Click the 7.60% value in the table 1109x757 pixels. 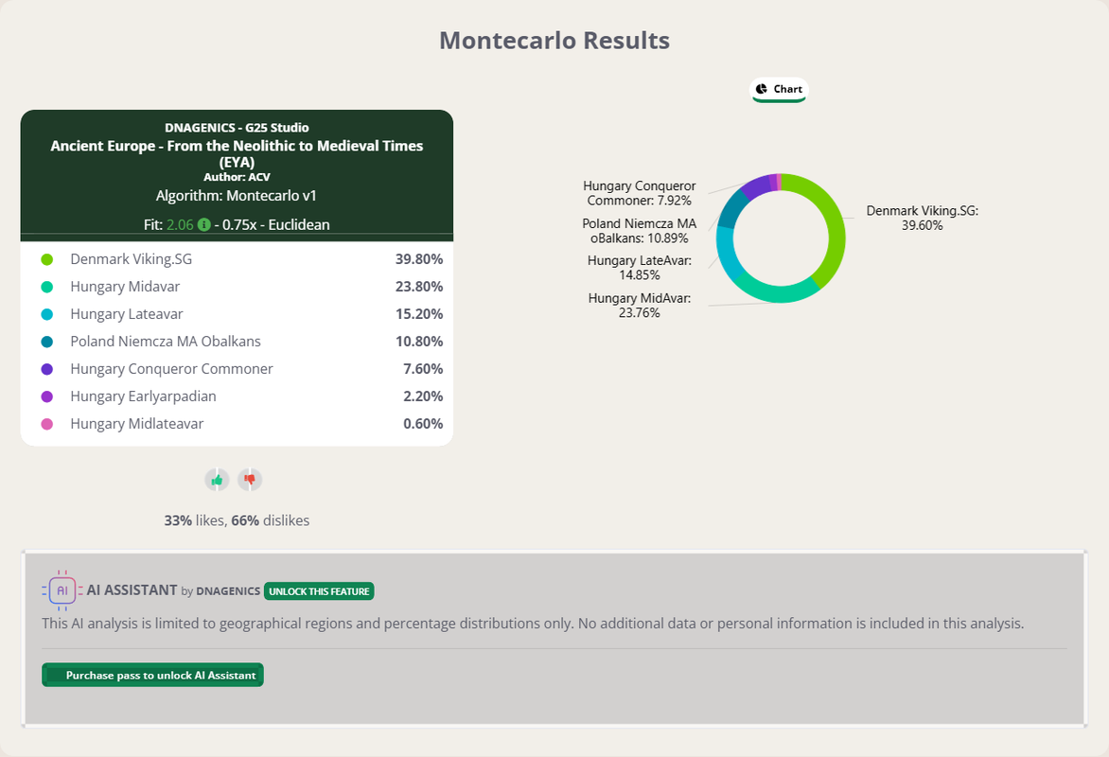coord(423,369)
